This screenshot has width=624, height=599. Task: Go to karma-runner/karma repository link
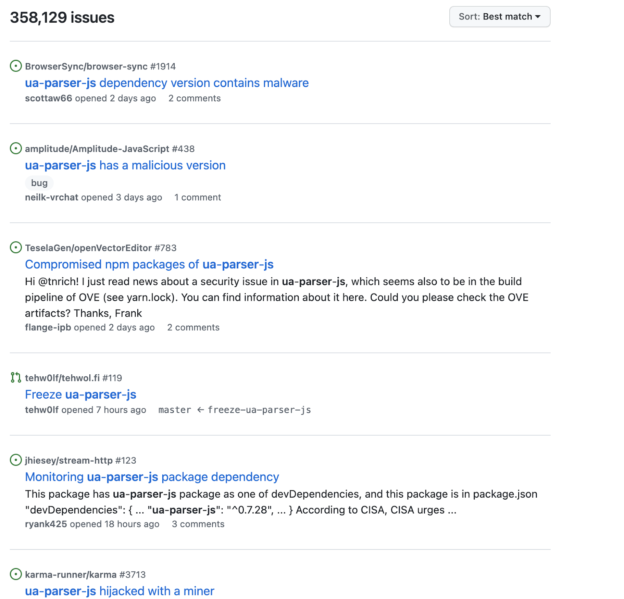pos(71,575)
